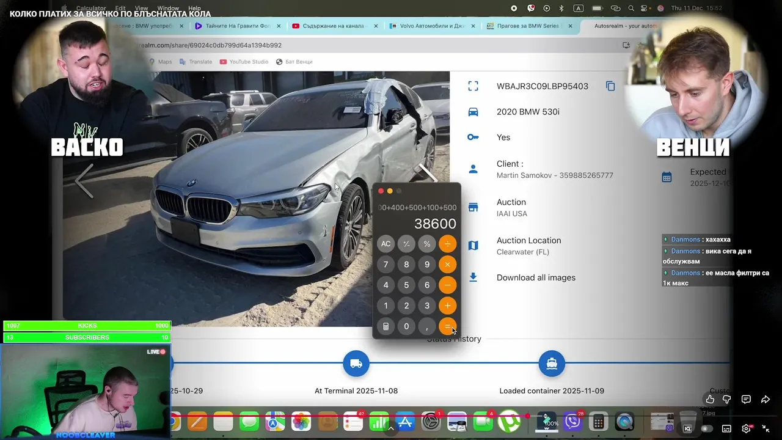Click the battery status menu bar icon

click(597, 9)
